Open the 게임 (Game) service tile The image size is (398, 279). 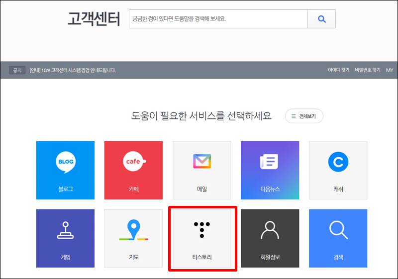tap(65, 238)
